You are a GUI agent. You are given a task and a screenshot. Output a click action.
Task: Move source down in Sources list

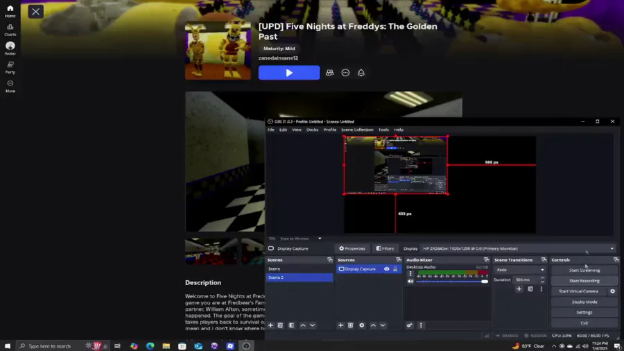coord(383,325)
